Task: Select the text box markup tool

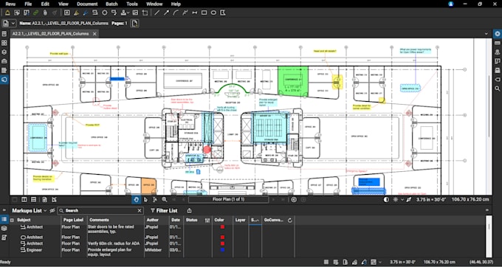Action: coord(67,13)
